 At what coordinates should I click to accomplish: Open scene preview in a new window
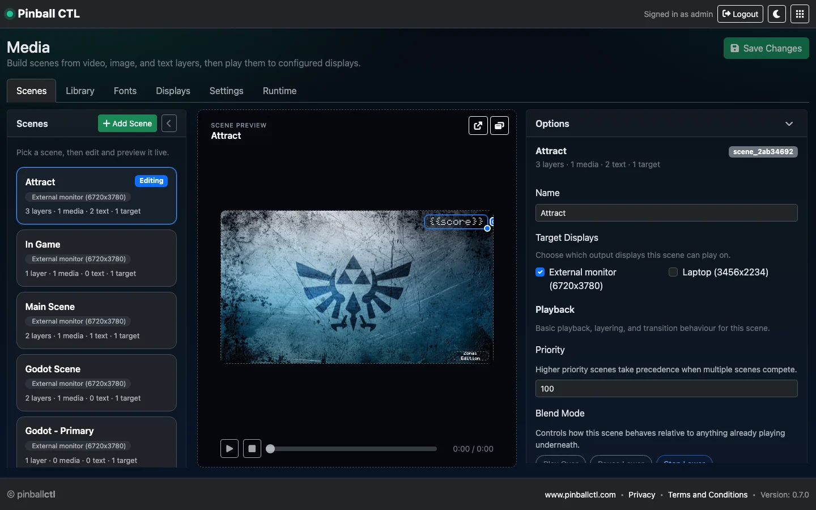pyautogui.click(x=478, y=126)
